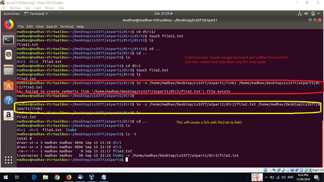
Task: Open the volume slider from the Windows tray
Action: pos(283,177)
